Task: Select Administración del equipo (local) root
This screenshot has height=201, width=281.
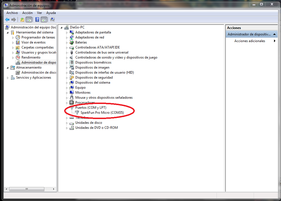Action: click(33, 27)
